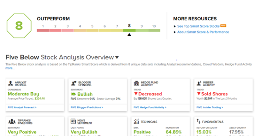Click score segment 1 on the scale
The image size is (262, 136).
(x=43, y=31)
